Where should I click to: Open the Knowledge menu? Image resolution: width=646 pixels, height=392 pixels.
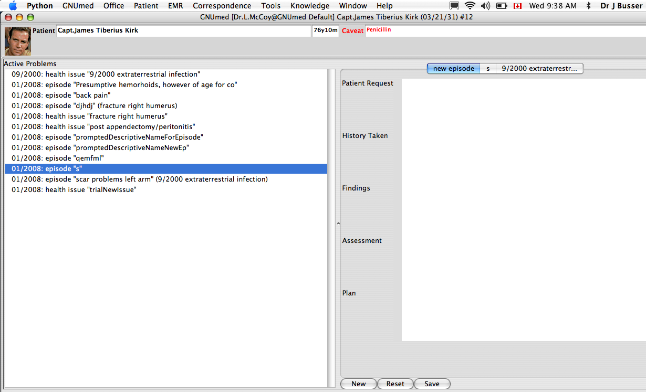[x=310, y=6]
